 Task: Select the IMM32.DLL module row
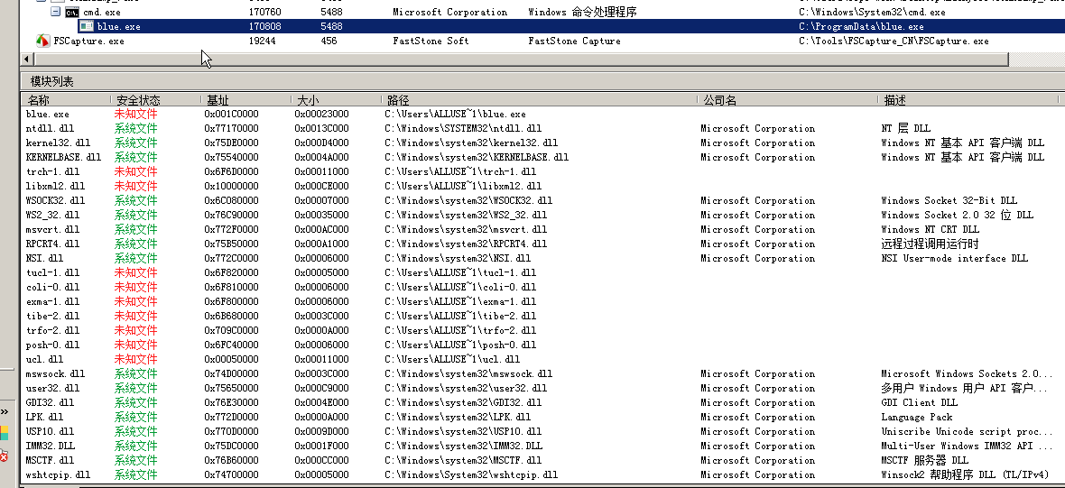click(x=542, y=446)
